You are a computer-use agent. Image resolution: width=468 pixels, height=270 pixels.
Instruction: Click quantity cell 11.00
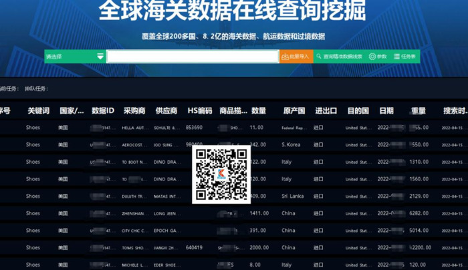point(256,128)
